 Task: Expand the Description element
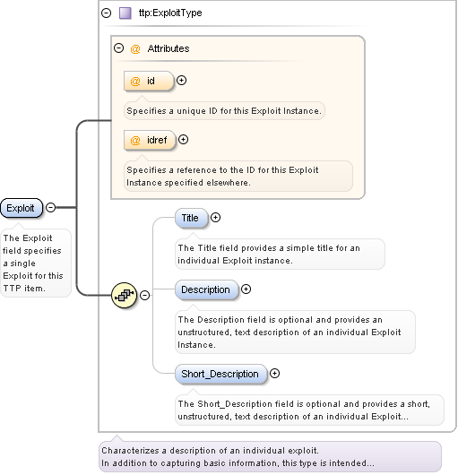[x=246, y=289]
